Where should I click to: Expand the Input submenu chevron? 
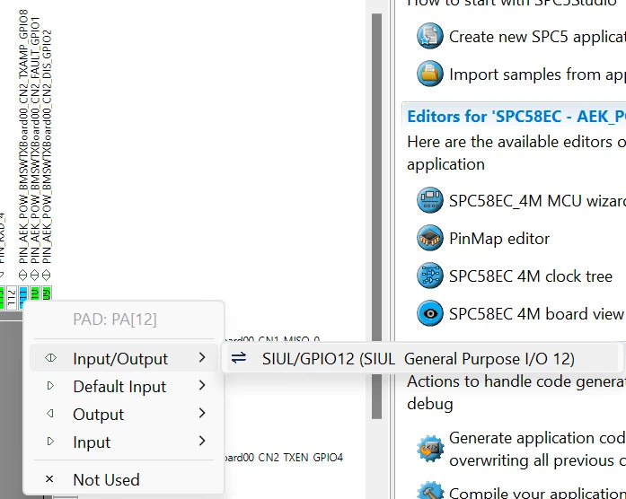(202, 442)
